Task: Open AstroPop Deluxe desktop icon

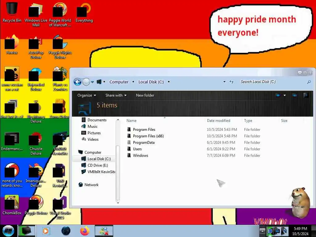Action: tap(36, 47)
